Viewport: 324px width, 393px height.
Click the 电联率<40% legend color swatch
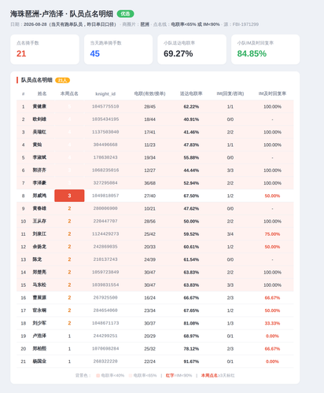click(98, 376)
